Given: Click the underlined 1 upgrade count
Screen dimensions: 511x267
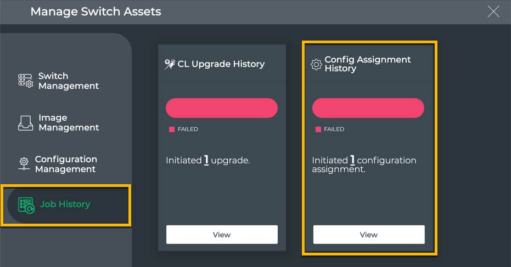Looking at the screenshot, I should coord(206,161).
